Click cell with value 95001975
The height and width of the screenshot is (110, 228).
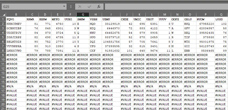pos(205,42)
